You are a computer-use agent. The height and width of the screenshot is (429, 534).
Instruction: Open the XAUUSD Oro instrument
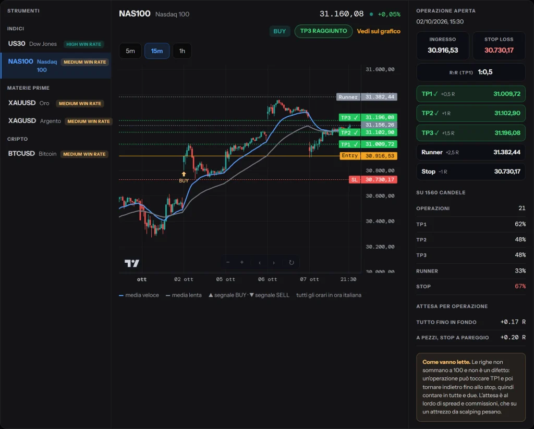[x=56, y=103]
